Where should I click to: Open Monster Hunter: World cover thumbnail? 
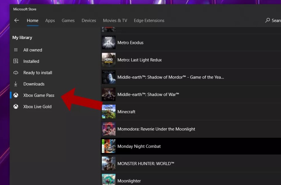[x=109, y=164]
